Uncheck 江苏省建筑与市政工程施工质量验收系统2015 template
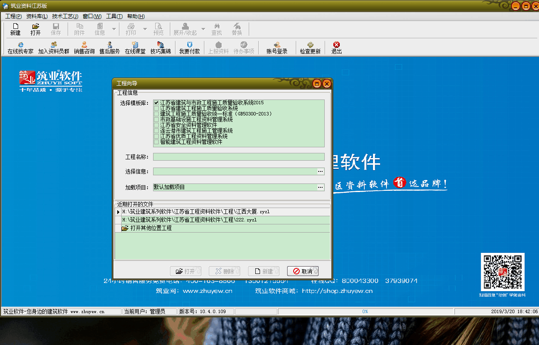 (x=157, y=103)
